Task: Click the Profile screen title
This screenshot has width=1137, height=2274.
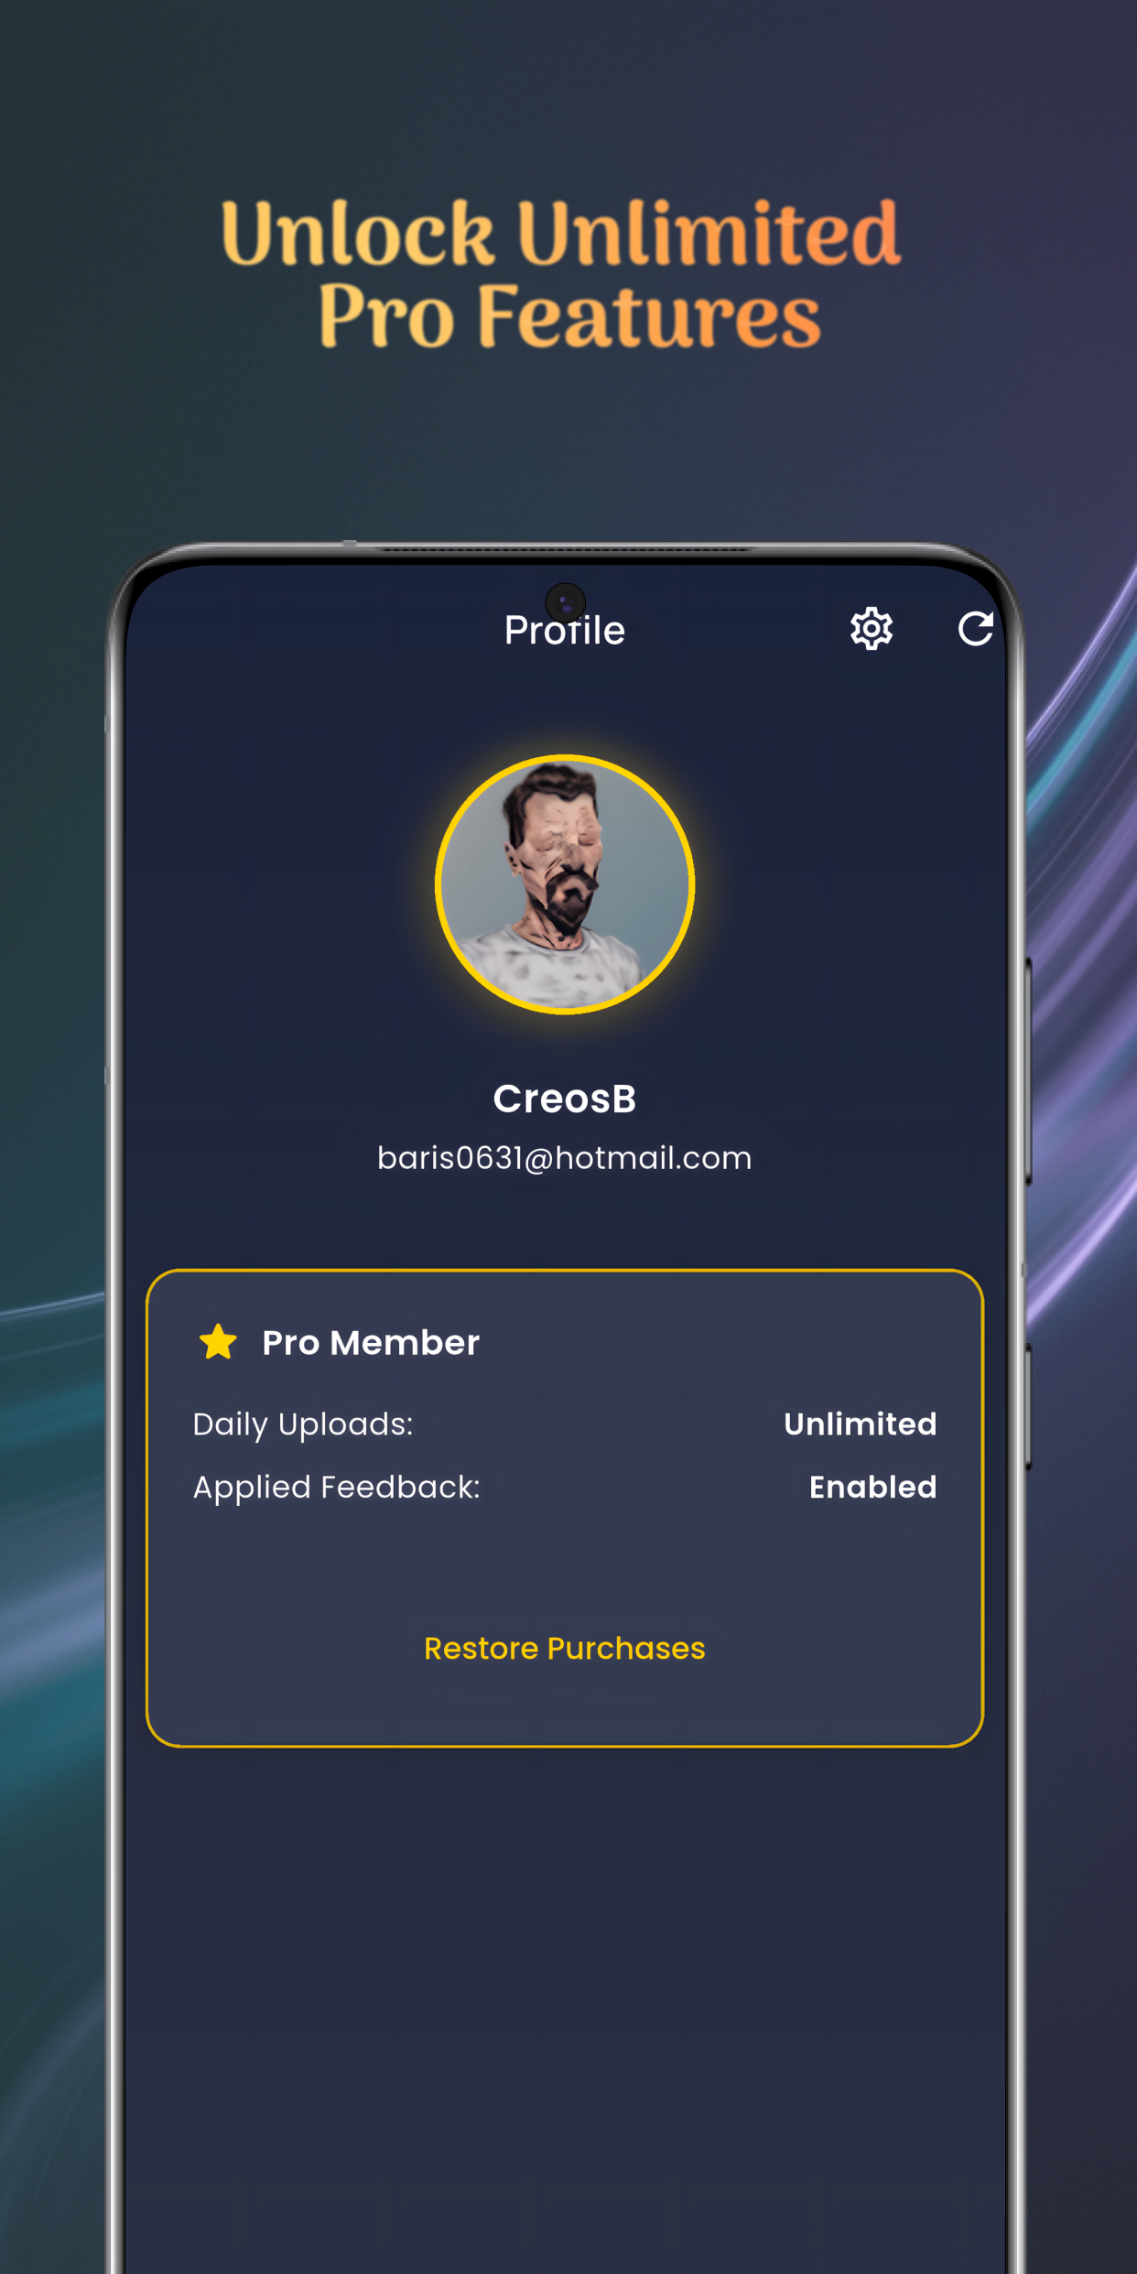Action: (565, 631)
